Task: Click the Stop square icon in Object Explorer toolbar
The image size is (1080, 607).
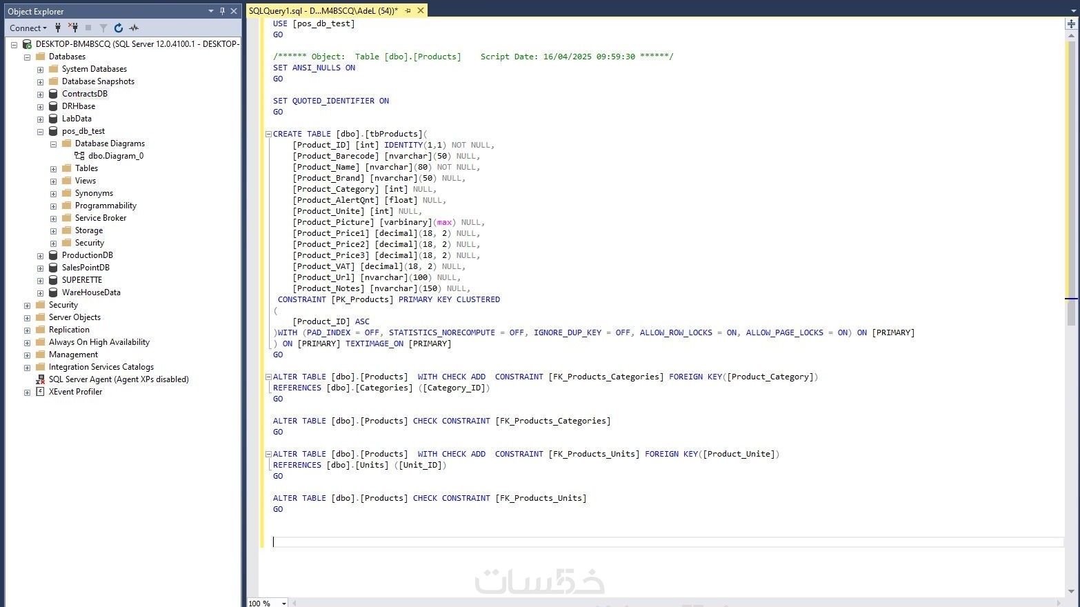Action: pyautogui.click(x=88, y=28)
